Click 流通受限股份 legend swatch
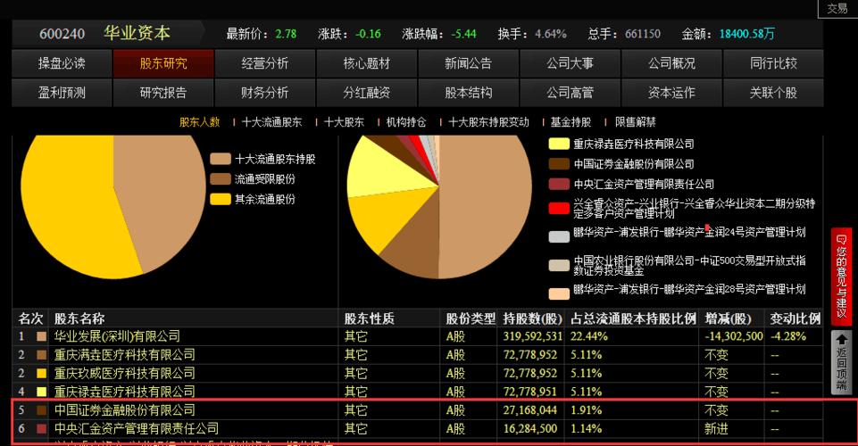 click(x=221, y=179)
